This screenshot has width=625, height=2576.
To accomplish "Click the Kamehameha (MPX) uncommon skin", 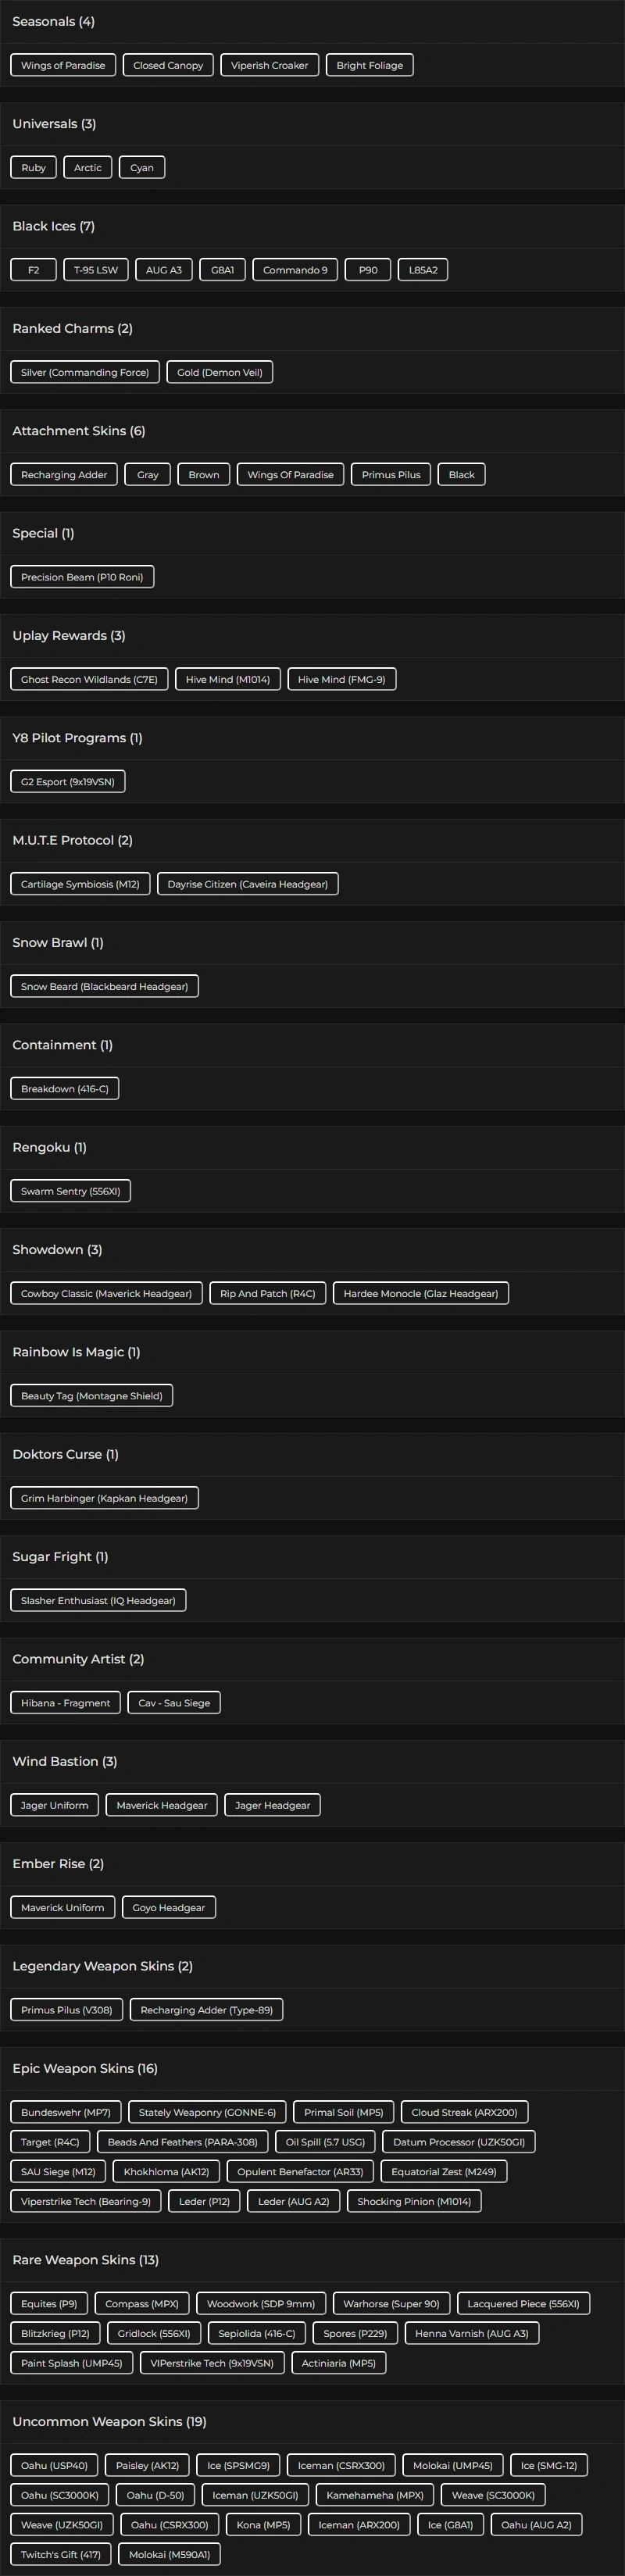I will 375,2495.
